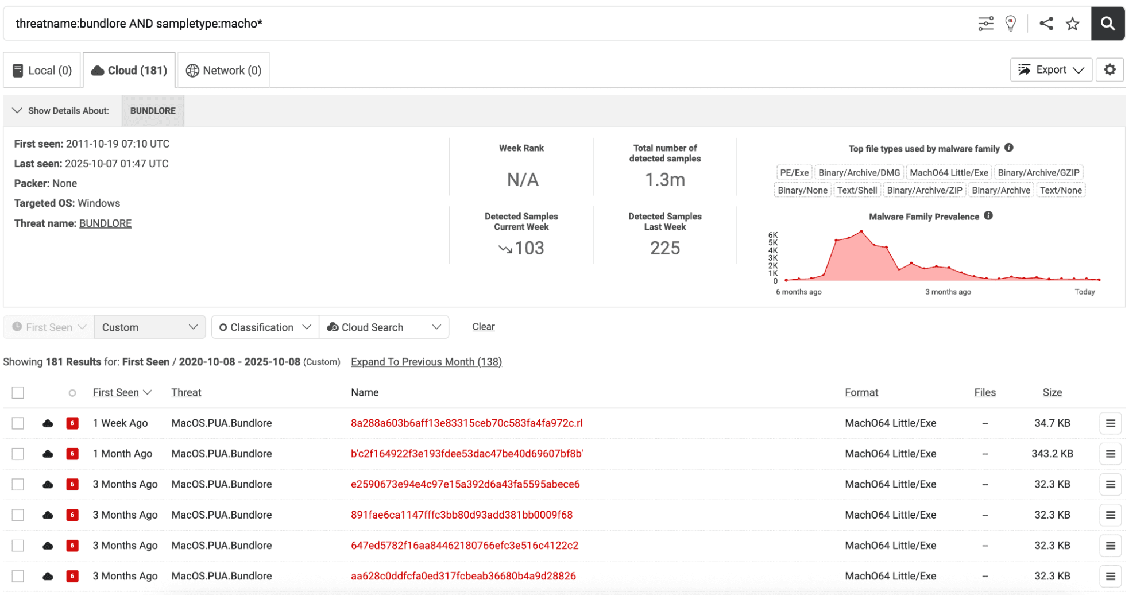Check the row for sample e2590673e94e4c97

[18, 484]
